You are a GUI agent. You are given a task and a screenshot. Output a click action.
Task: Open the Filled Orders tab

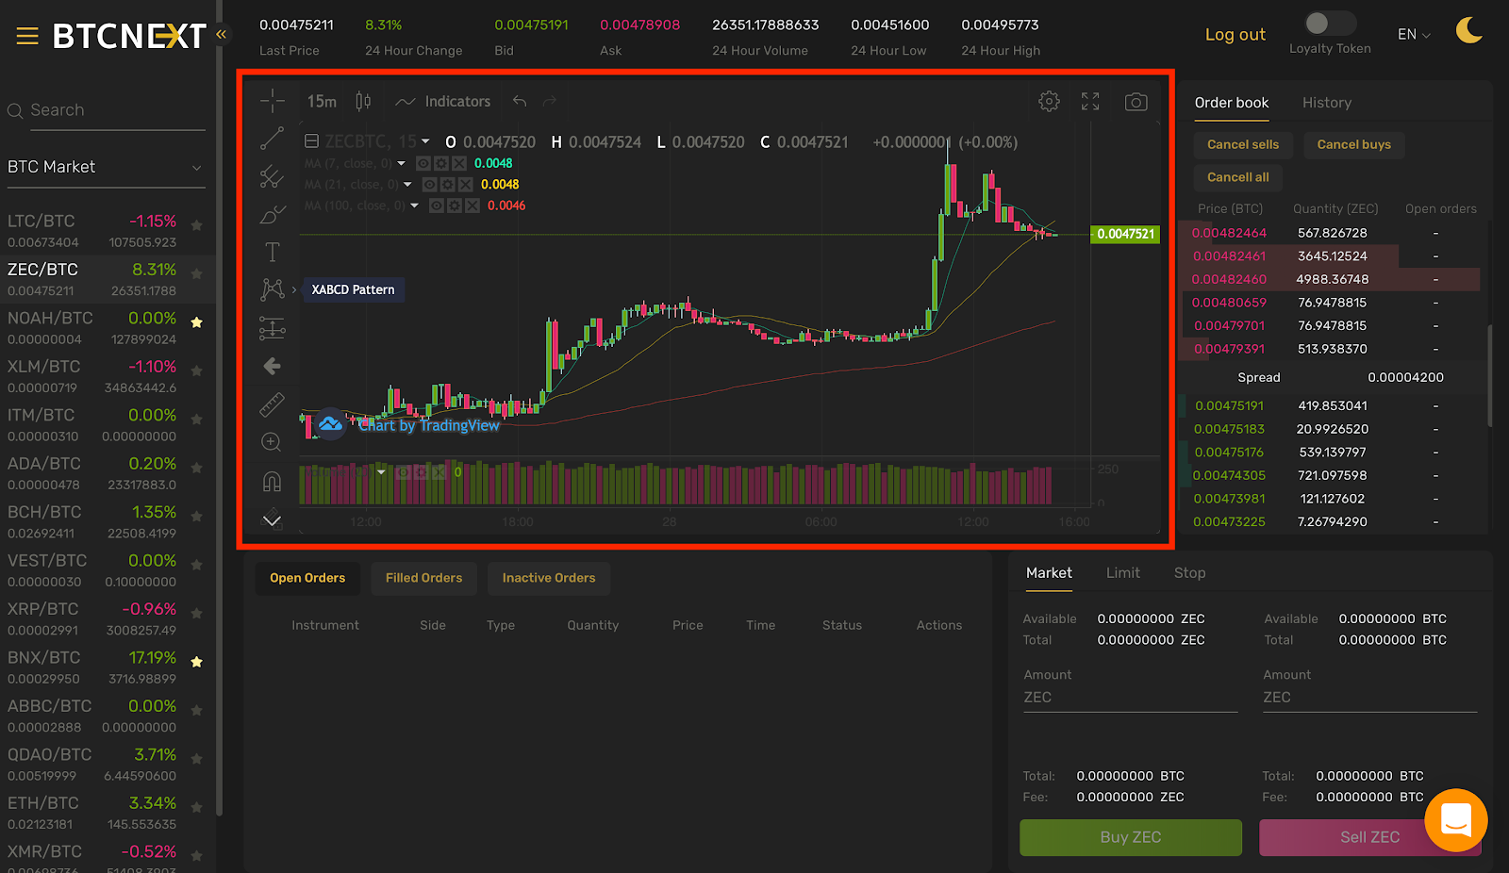(x=423, y=578)
